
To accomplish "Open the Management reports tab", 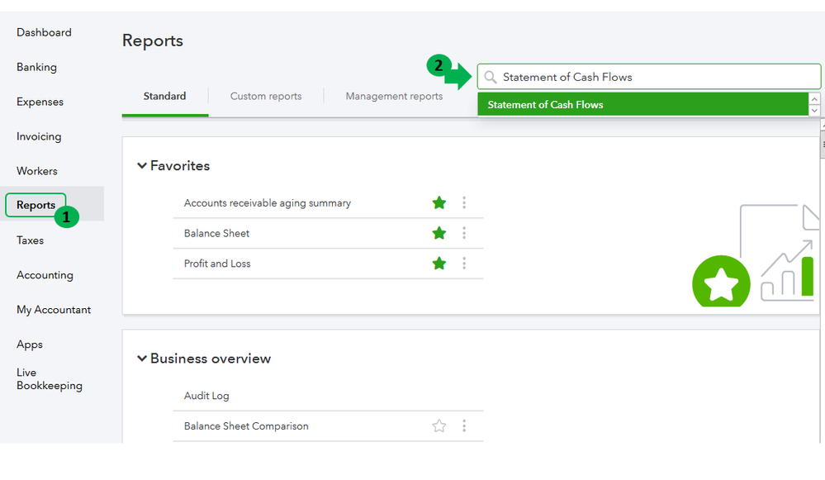I will pos(394,97).
